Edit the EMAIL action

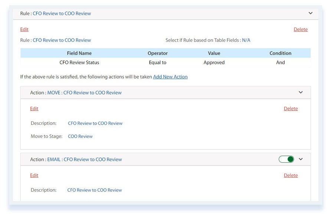[34, 175]
